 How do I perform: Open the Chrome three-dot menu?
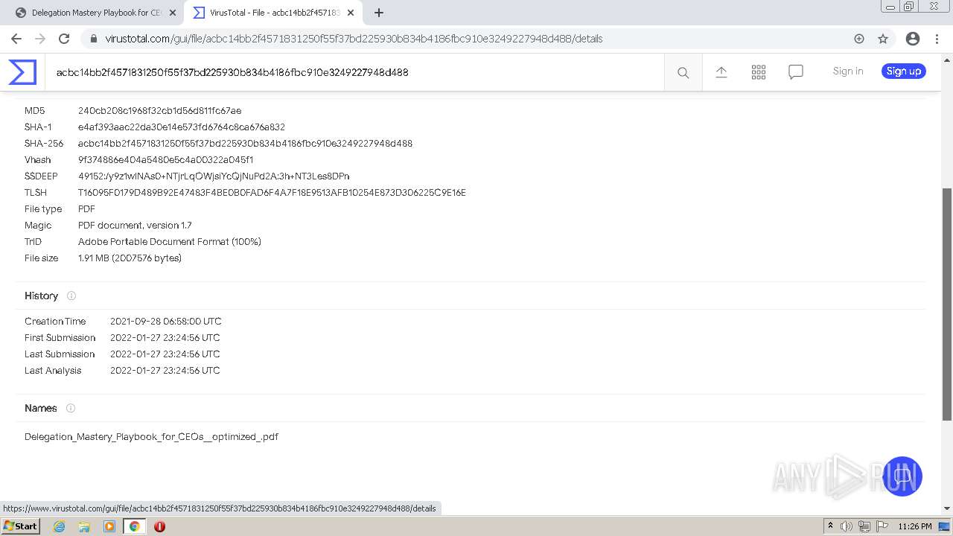click(x=937, y=39)
